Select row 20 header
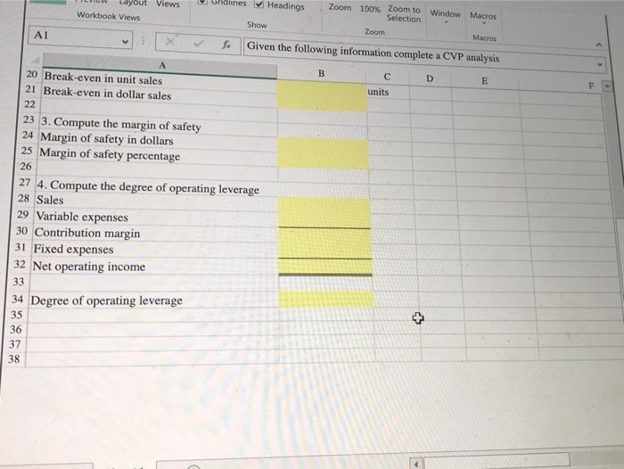The height and width of the screenshot is (469, 624). pos(31,74)
